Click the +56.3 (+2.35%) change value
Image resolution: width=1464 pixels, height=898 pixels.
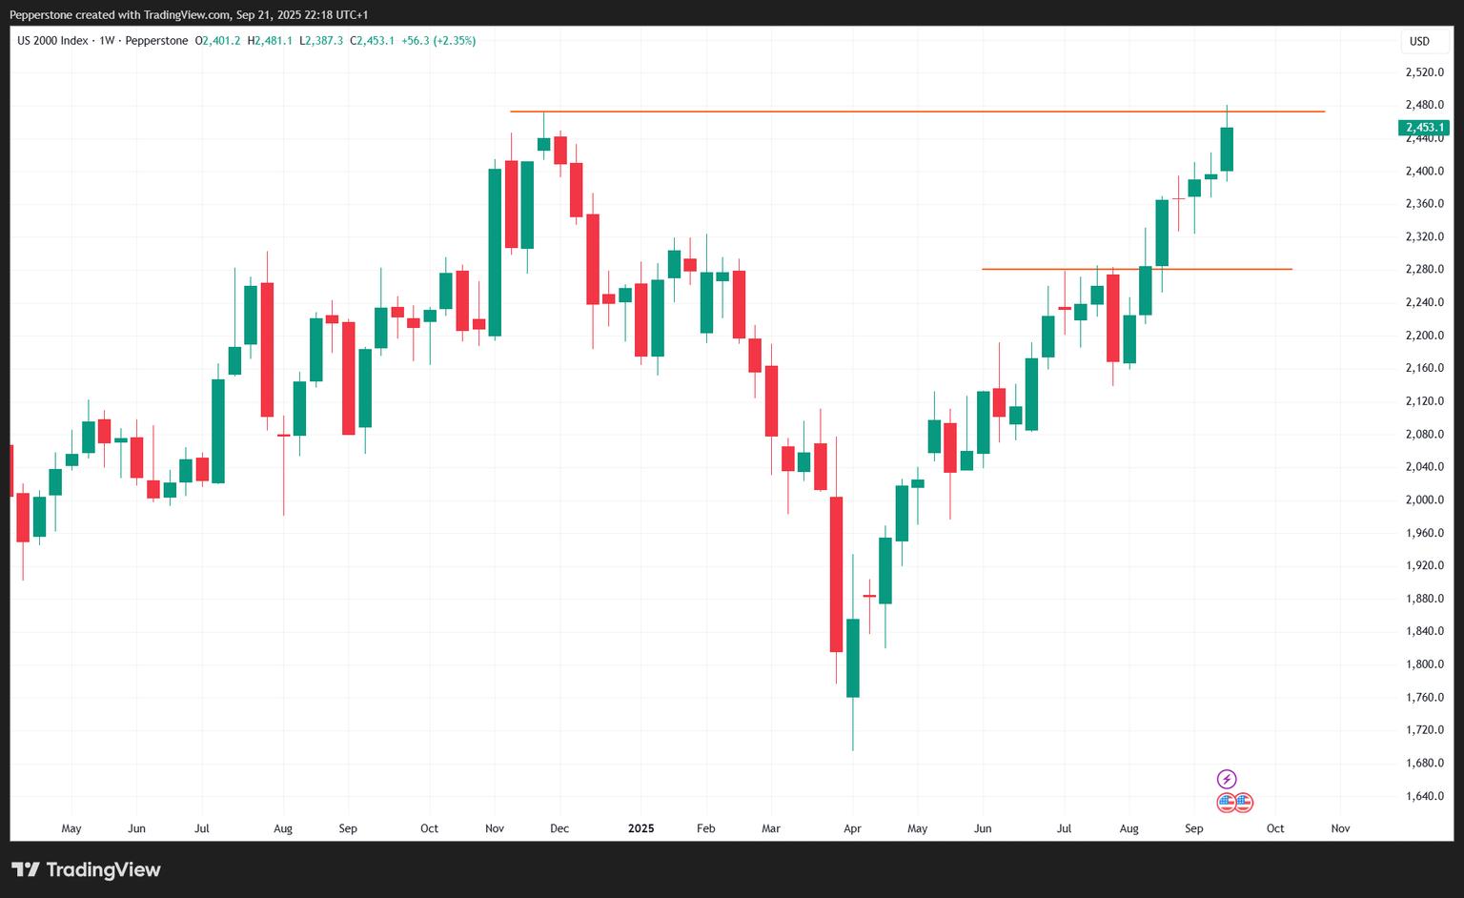point(438,41)
